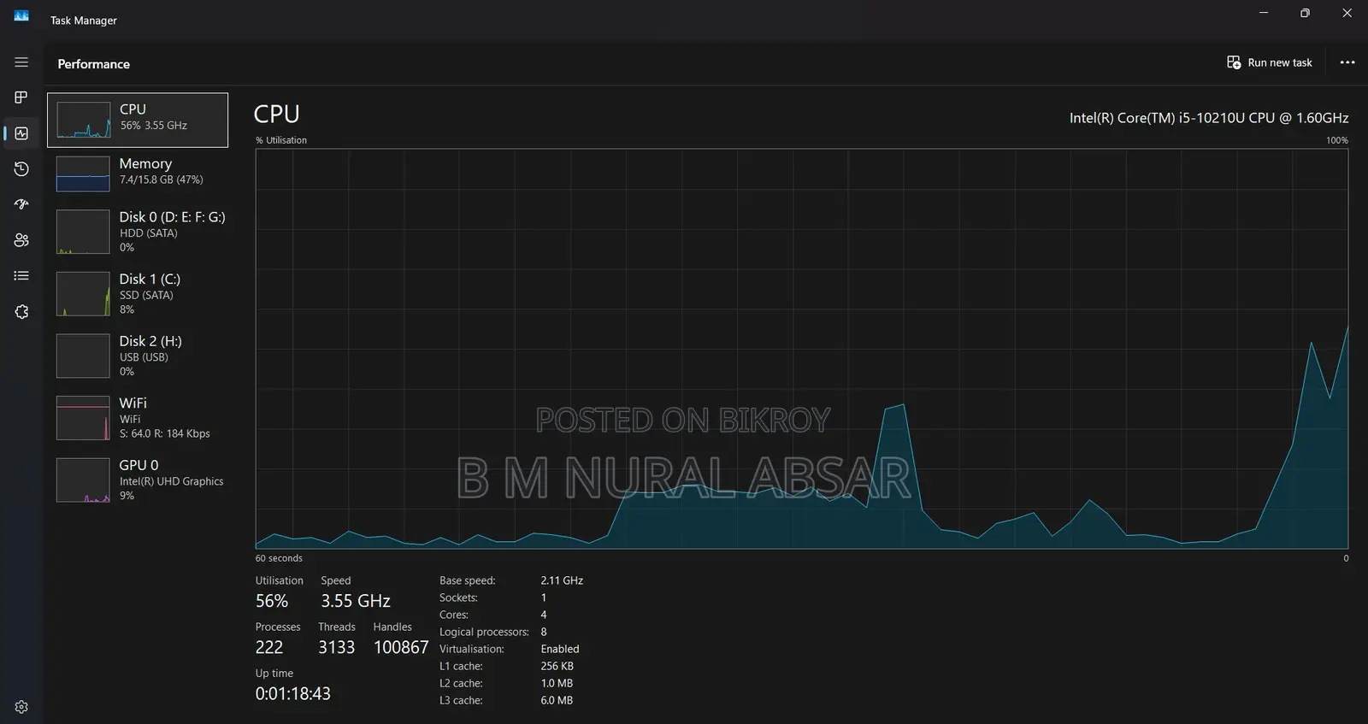Open the Details page icon
Screen dimensions: 1368x724
pyautogui.click(x=21, y=275)
